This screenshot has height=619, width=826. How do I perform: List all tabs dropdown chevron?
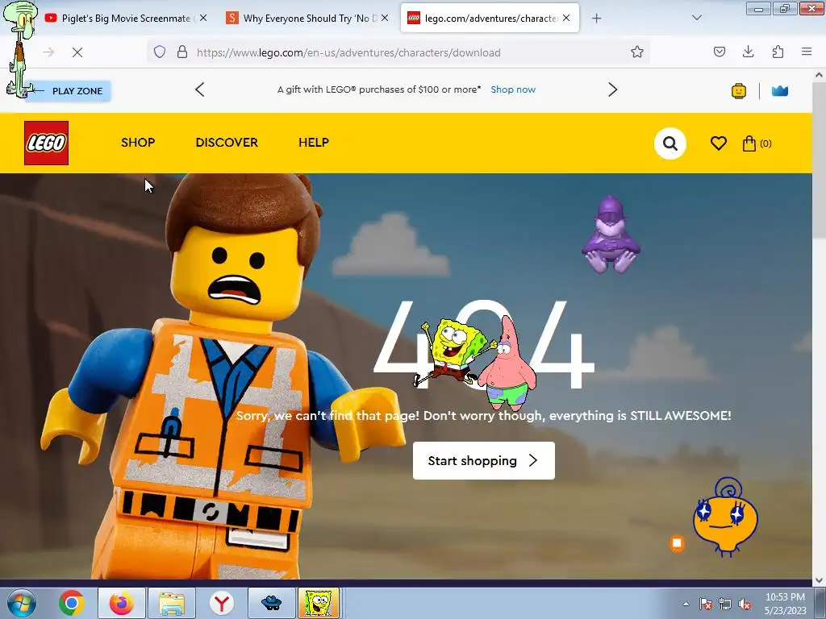tap(696, 19)
